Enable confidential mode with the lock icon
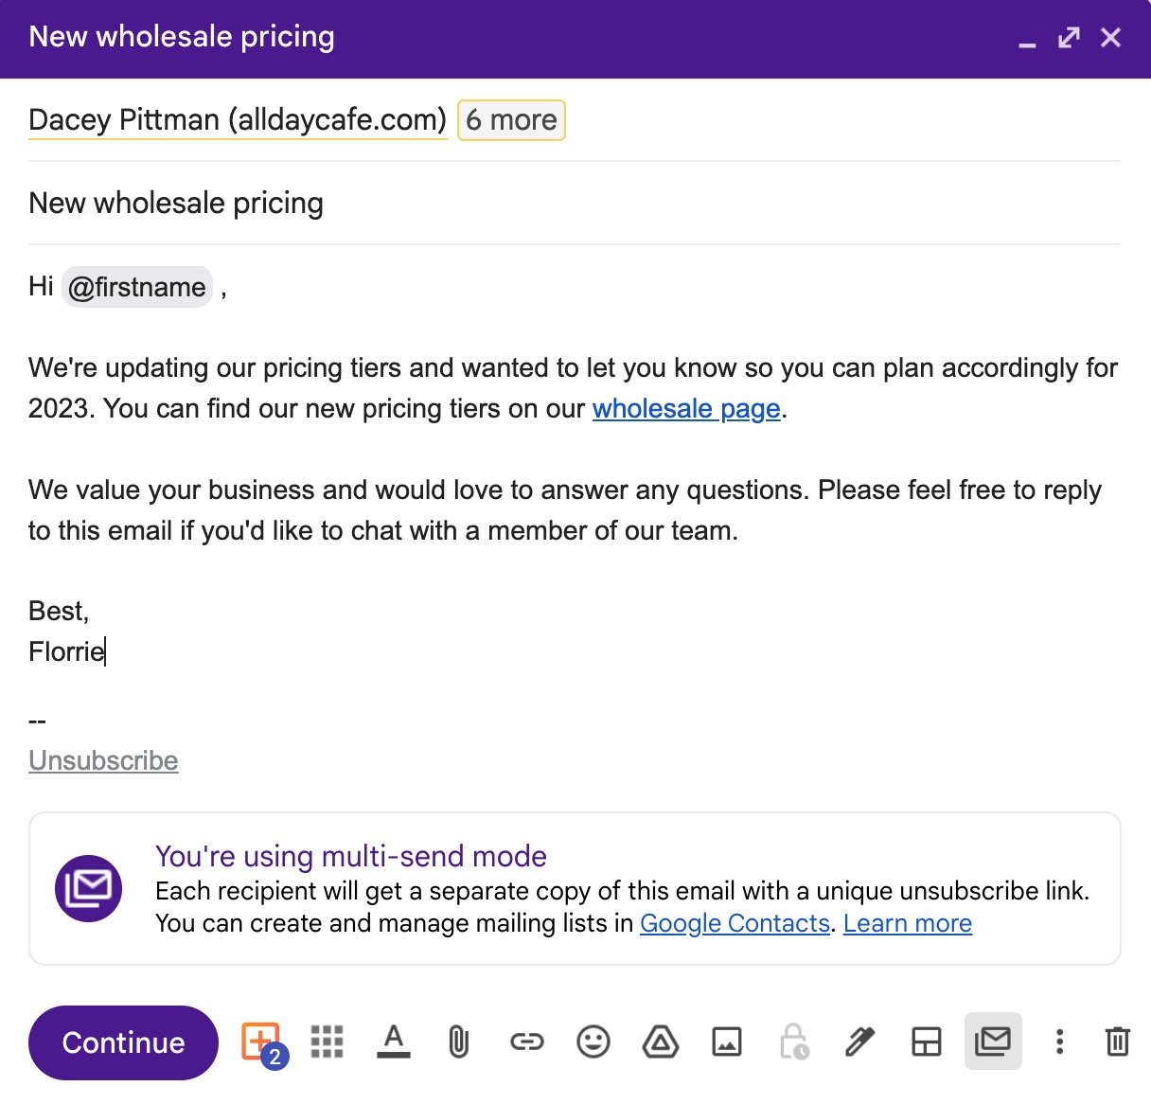 (793, 1042)
